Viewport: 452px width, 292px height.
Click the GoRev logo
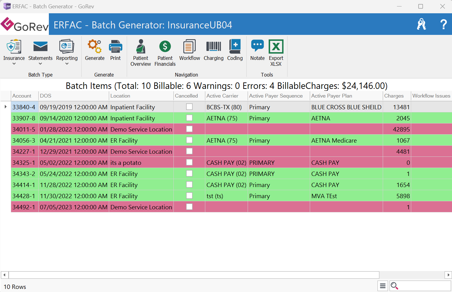point(24,24)
